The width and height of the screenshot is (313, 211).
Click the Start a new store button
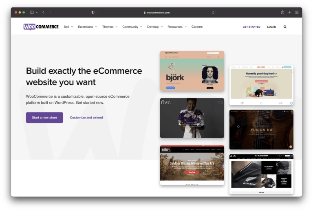(44, 118)
